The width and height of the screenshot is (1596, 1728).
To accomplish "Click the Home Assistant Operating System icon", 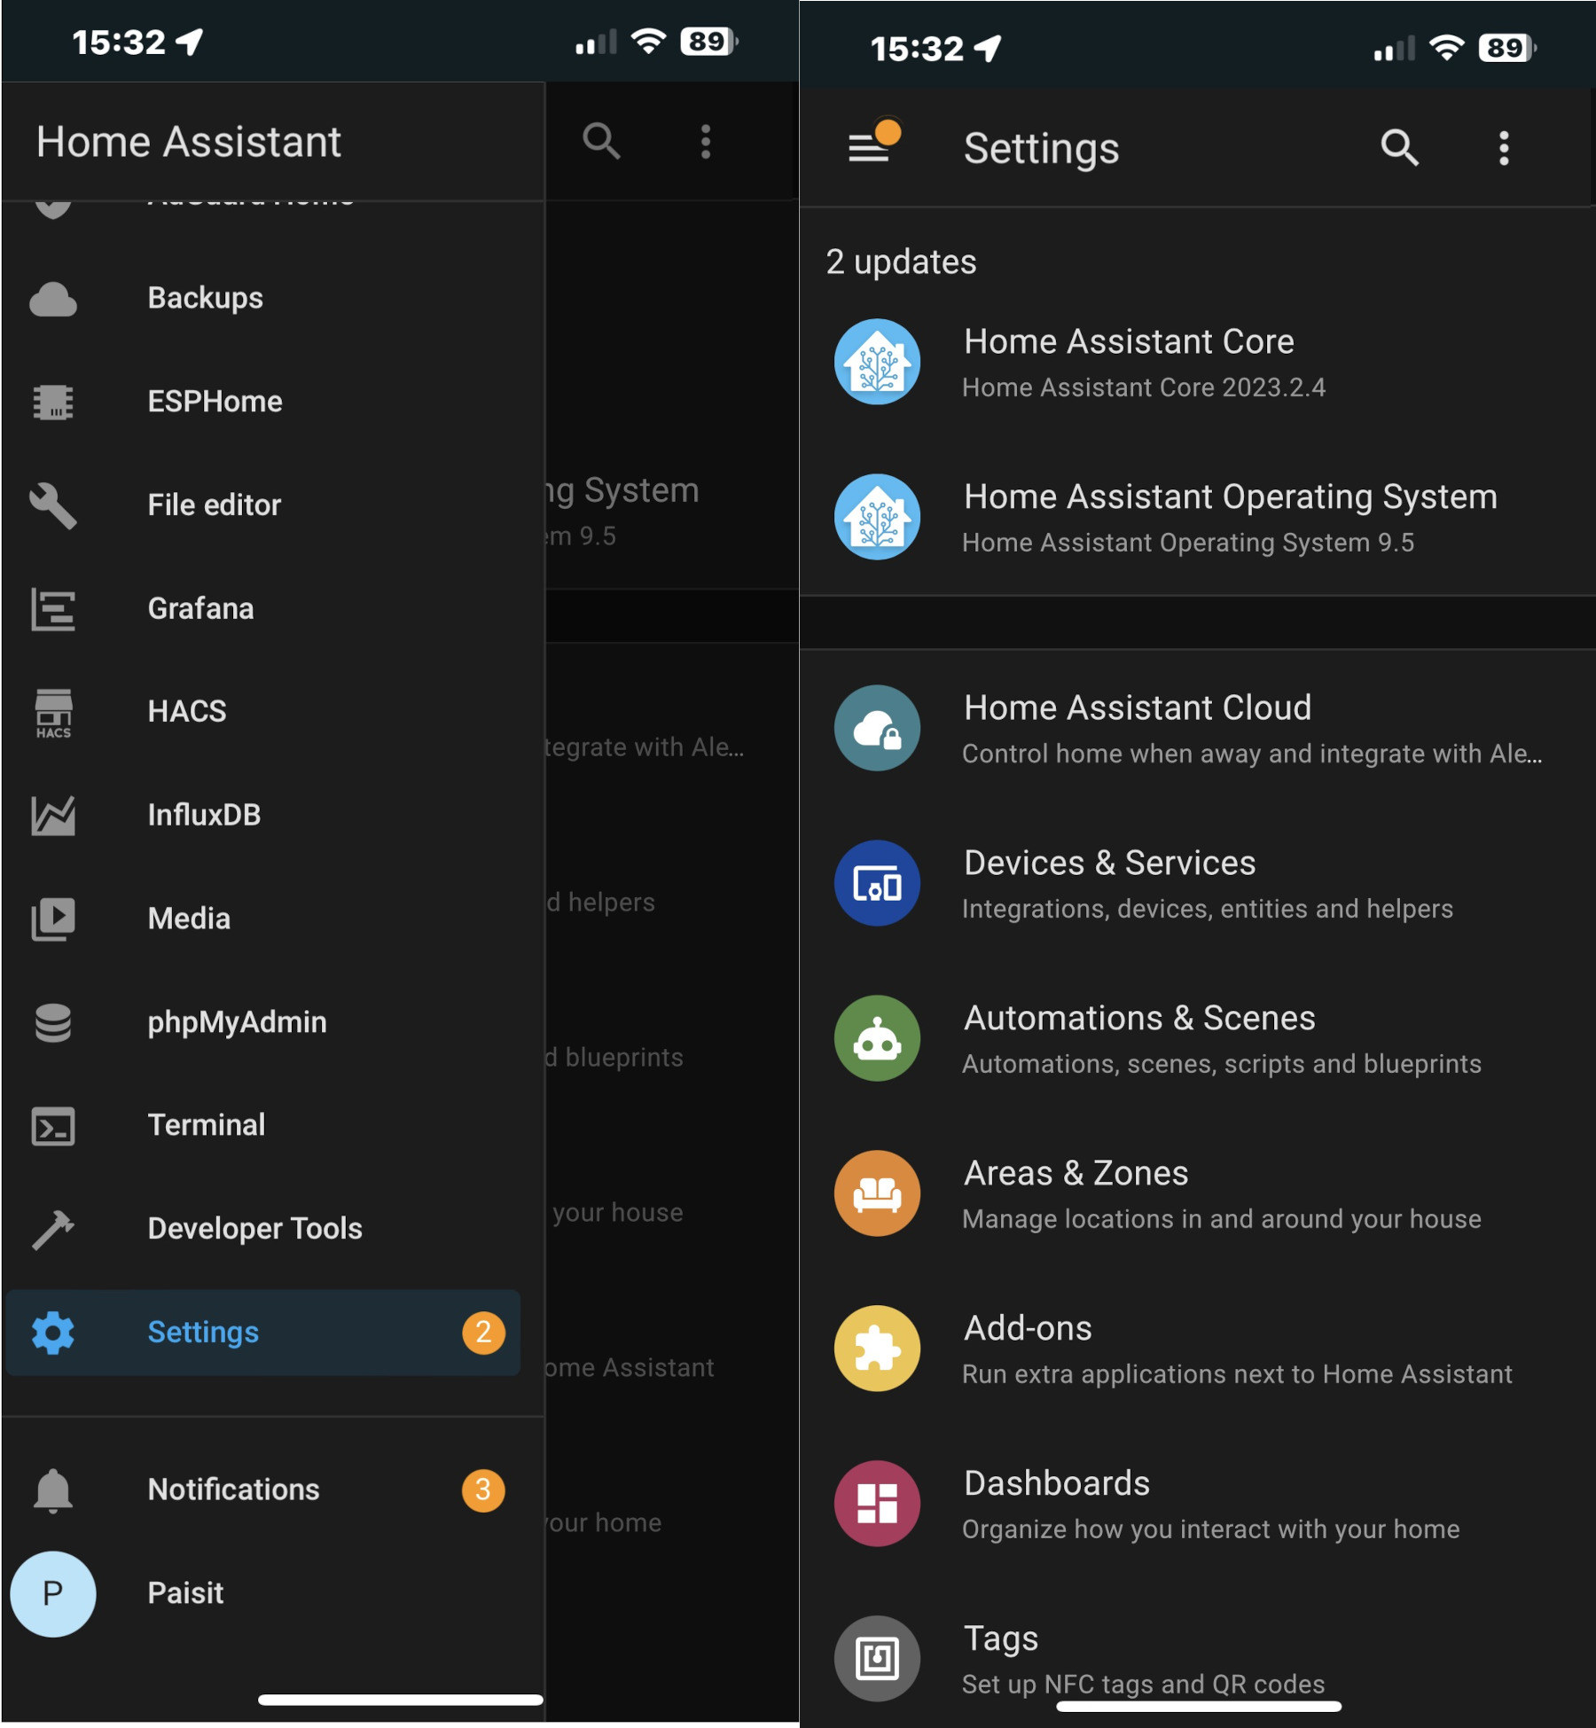I will click(877, 517).
